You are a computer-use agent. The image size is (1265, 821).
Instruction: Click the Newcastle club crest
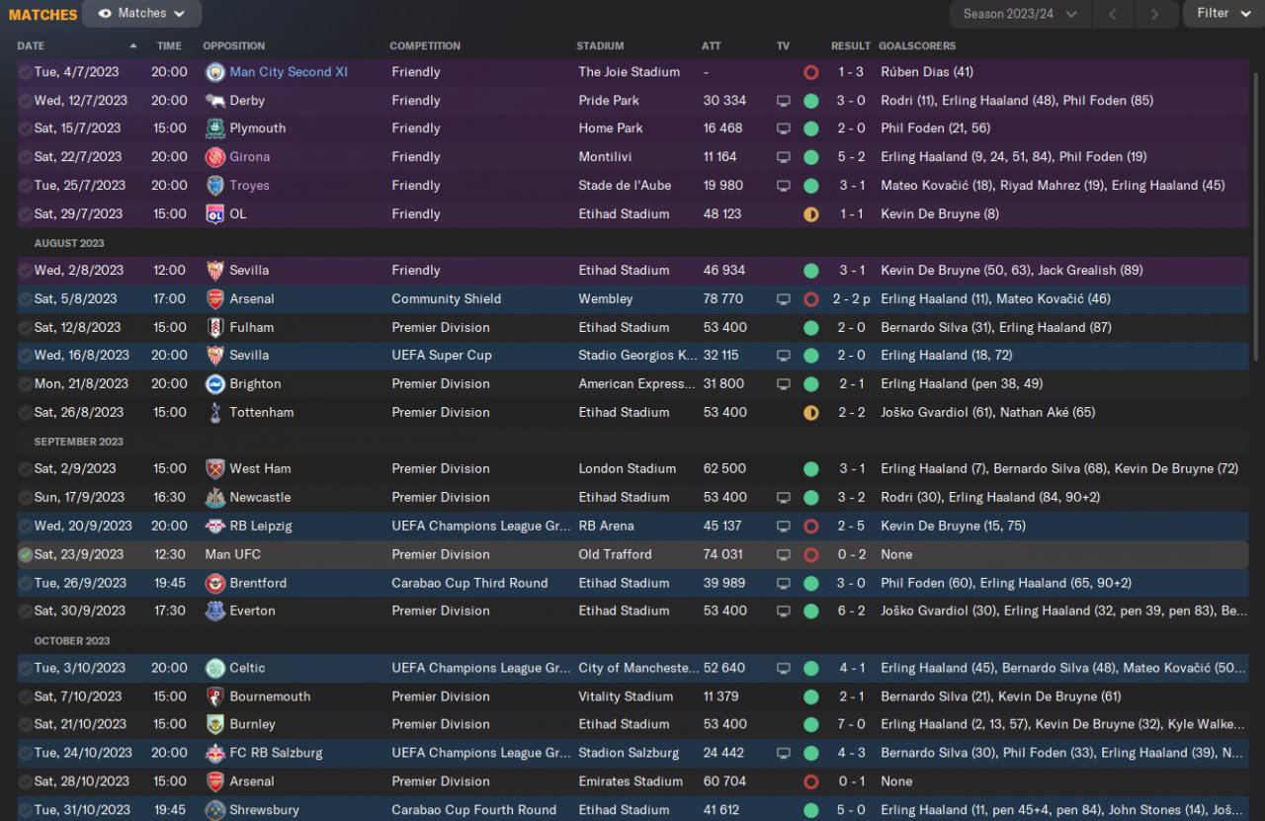(214, 498)
